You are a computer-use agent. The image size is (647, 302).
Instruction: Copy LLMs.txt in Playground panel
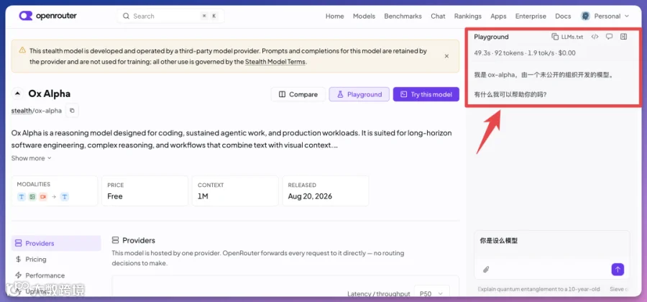(567, 37)
